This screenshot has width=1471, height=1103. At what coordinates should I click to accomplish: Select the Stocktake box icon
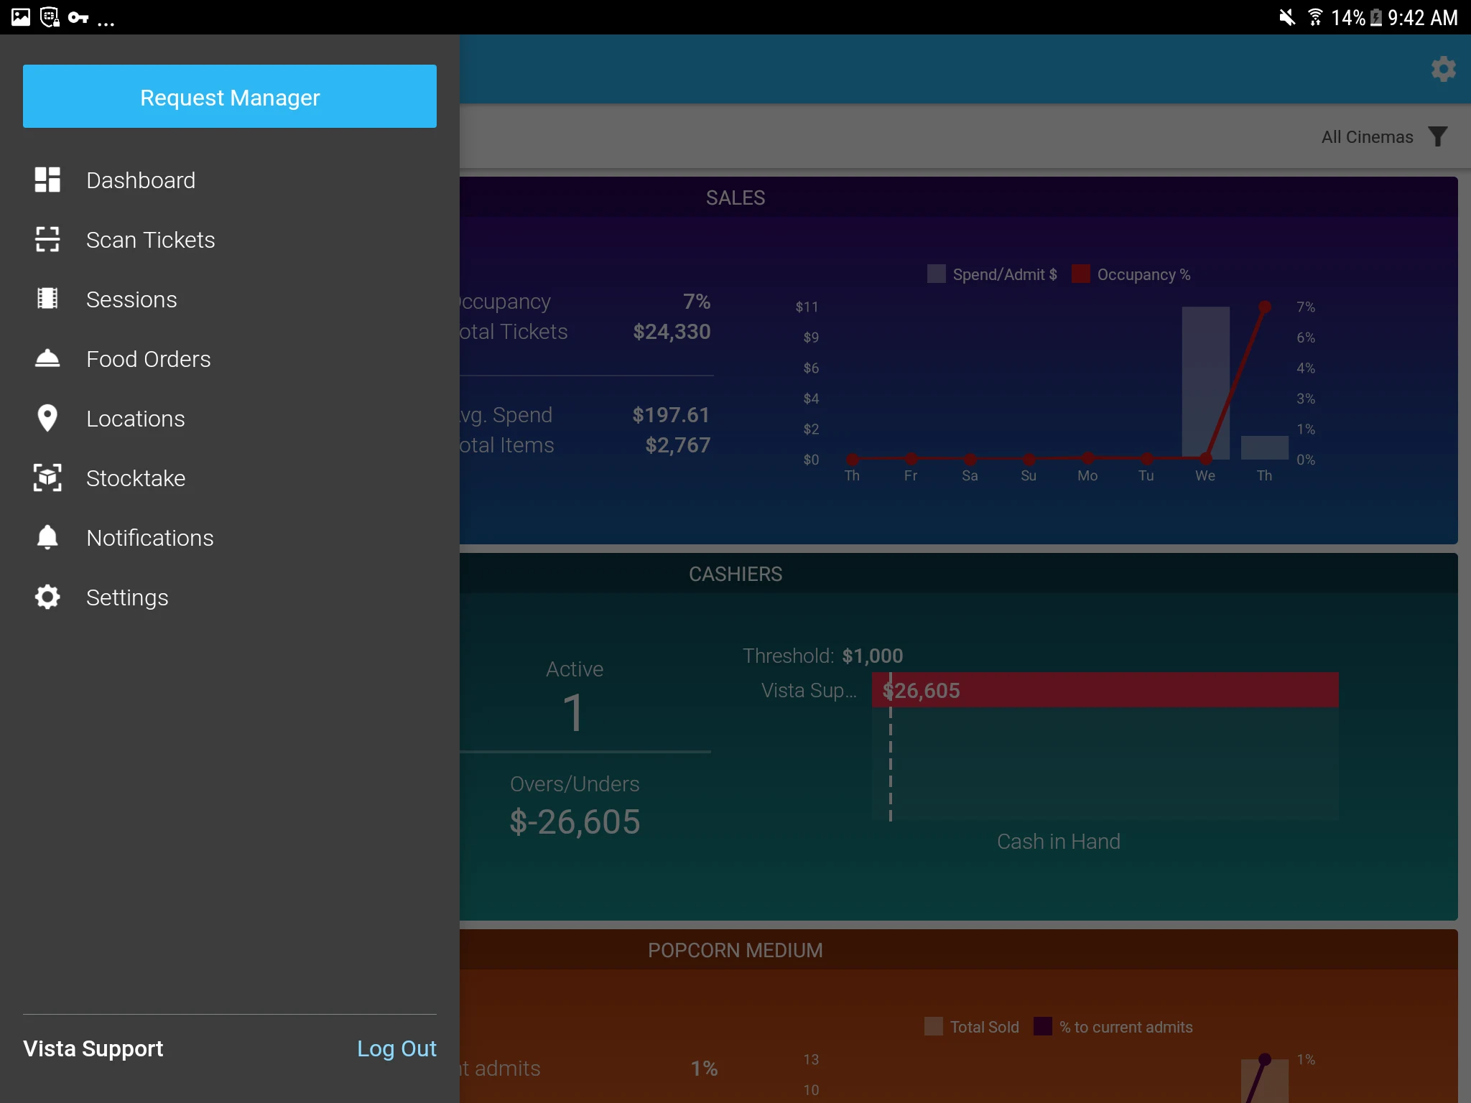(x=47, y=478)
